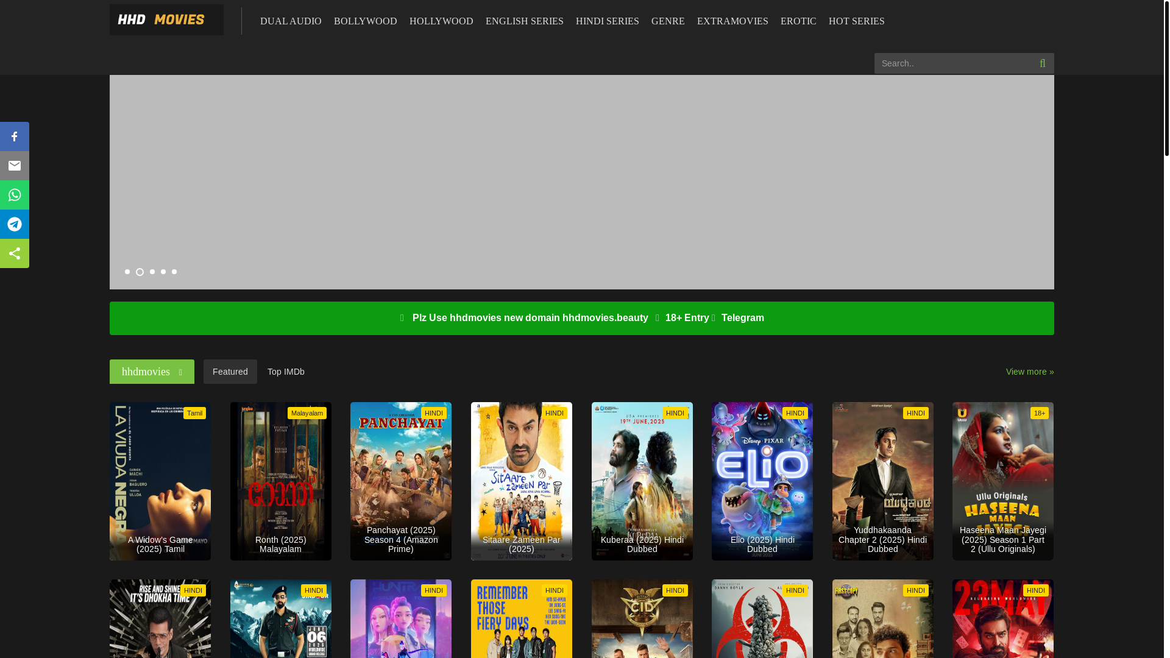Open the soldier June 06 poster
1170x658 pixels.
280,618
